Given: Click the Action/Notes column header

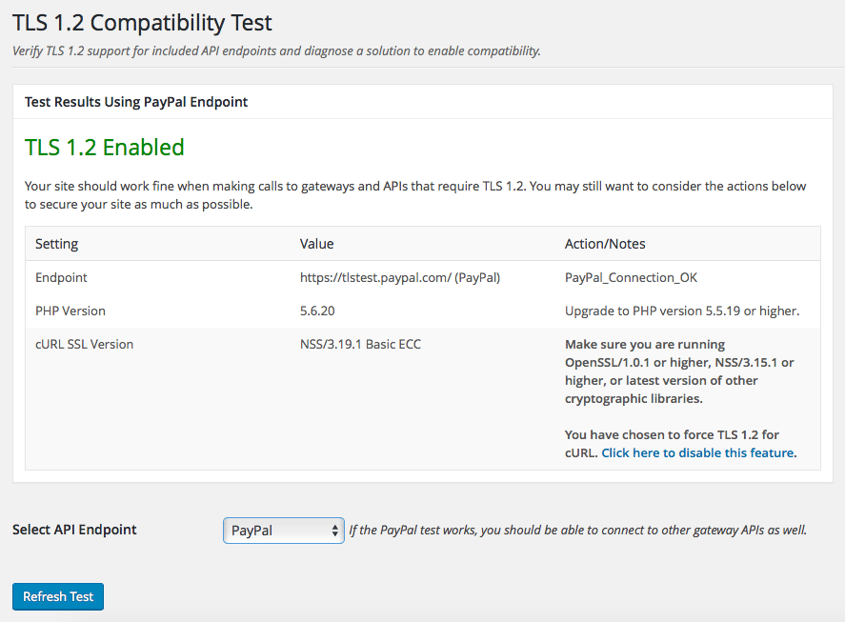Looking at the screenshot, I should pyautogui.click(x=605, y=244).
